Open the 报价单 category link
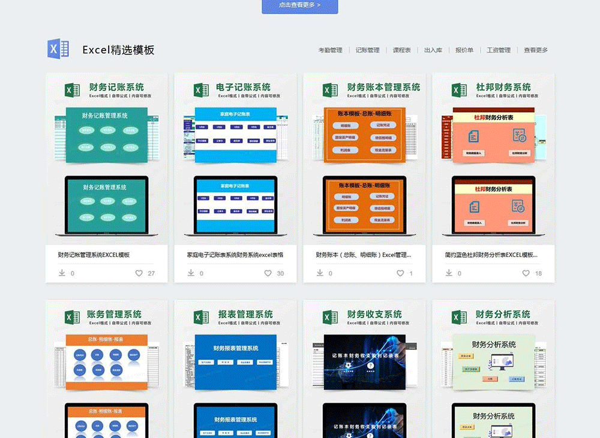Image resolution: width=600 pixels, height=438 pixels. pyautogui.click(x=464, y=50)
